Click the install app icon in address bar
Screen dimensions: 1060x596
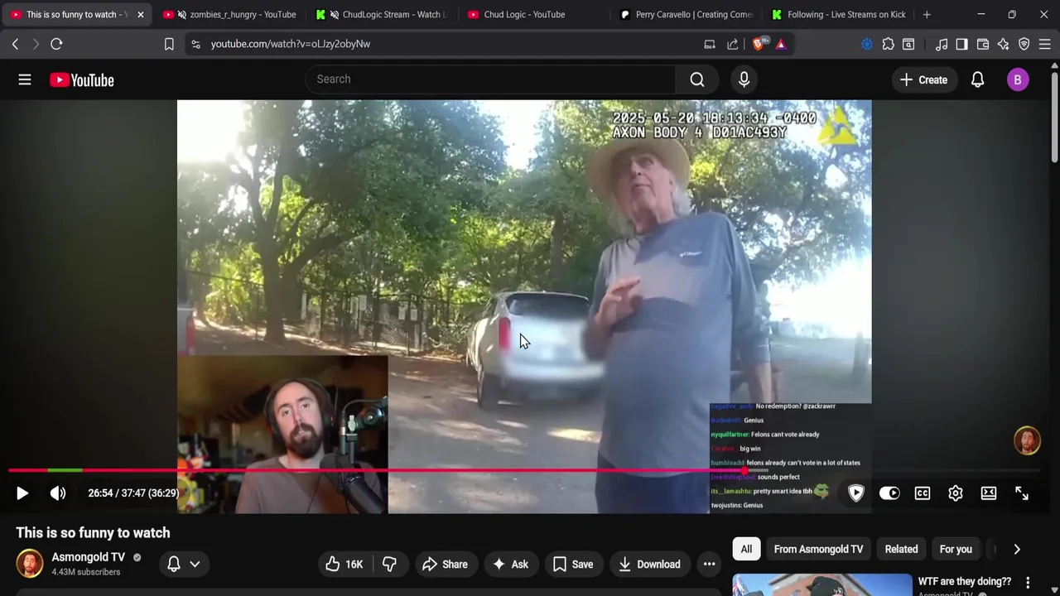pos(710,44)
